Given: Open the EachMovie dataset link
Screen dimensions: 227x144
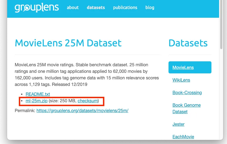Looking at the screenshot, I should pos(183,137).
